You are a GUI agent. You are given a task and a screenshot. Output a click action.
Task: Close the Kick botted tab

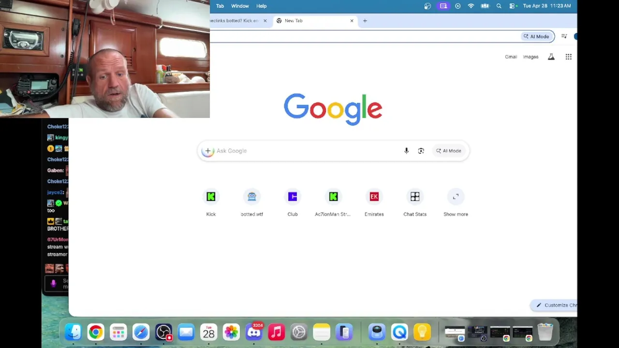265,21
